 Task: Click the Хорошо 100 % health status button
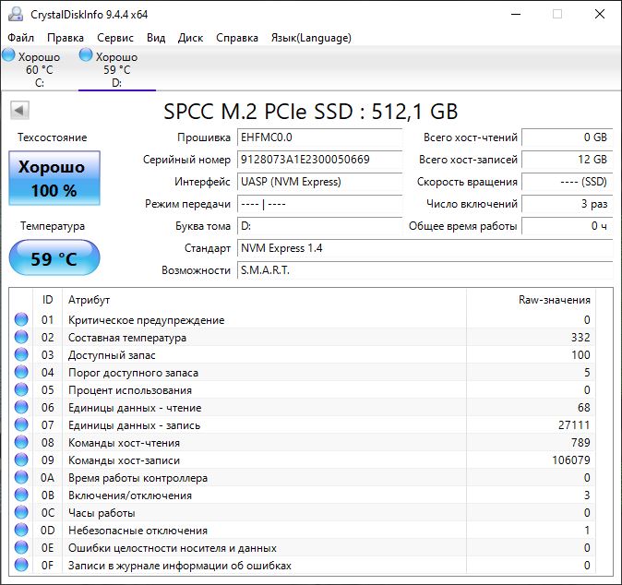coord(54,178)
